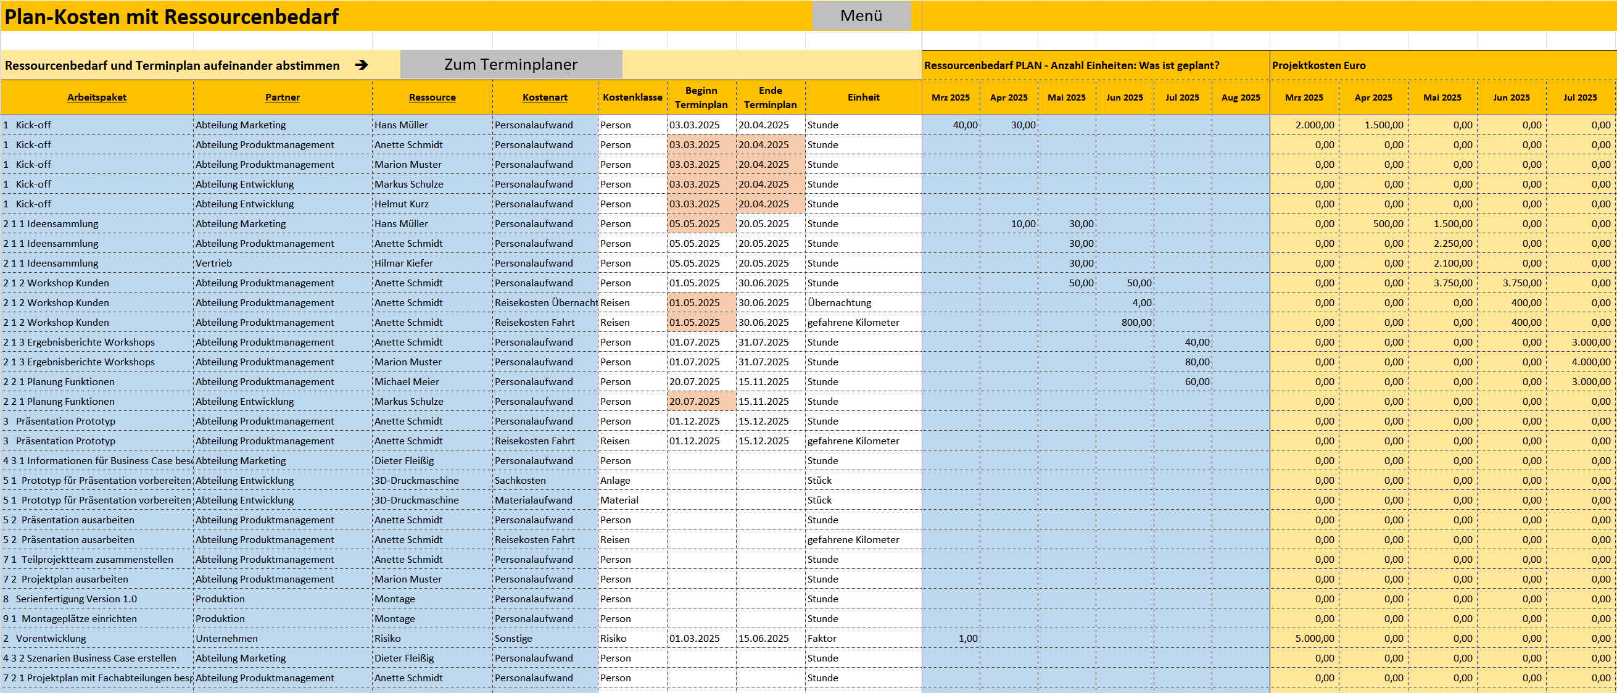The width and height of the screenshot is (1617, 693).
Task: Select the Materialaufwand cell
Action: pyautogui.click(x=545, y=500)
